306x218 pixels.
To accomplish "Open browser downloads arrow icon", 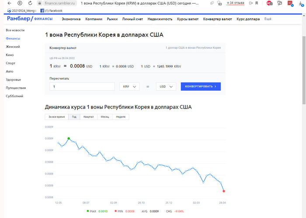I will click(299, 3).
